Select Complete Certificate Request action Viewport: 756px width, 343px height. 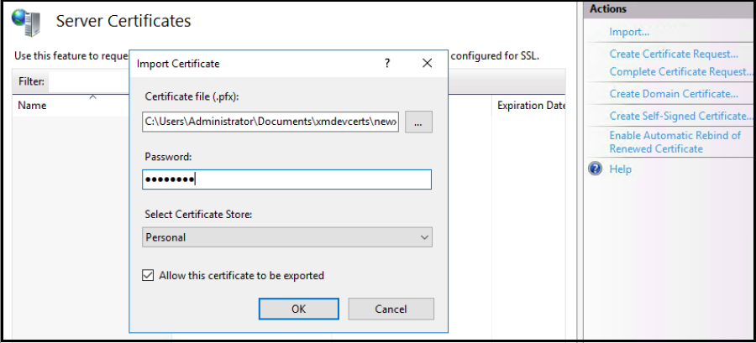coord(680,72)
